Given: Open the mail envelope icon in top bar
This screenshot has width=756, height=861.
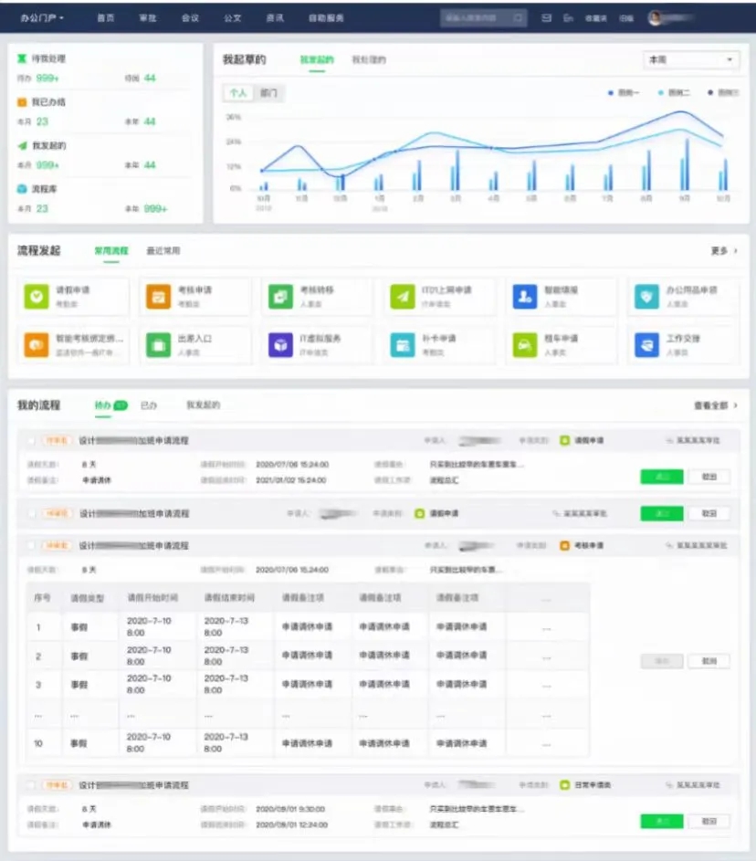Looking at the screenshot, I should [x=546, y=17].
